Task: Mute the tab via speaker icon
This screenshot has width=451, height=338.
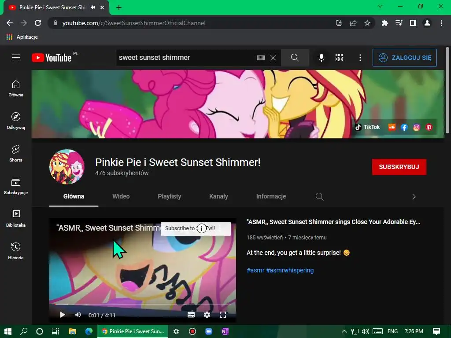Action: click(92, 7)
